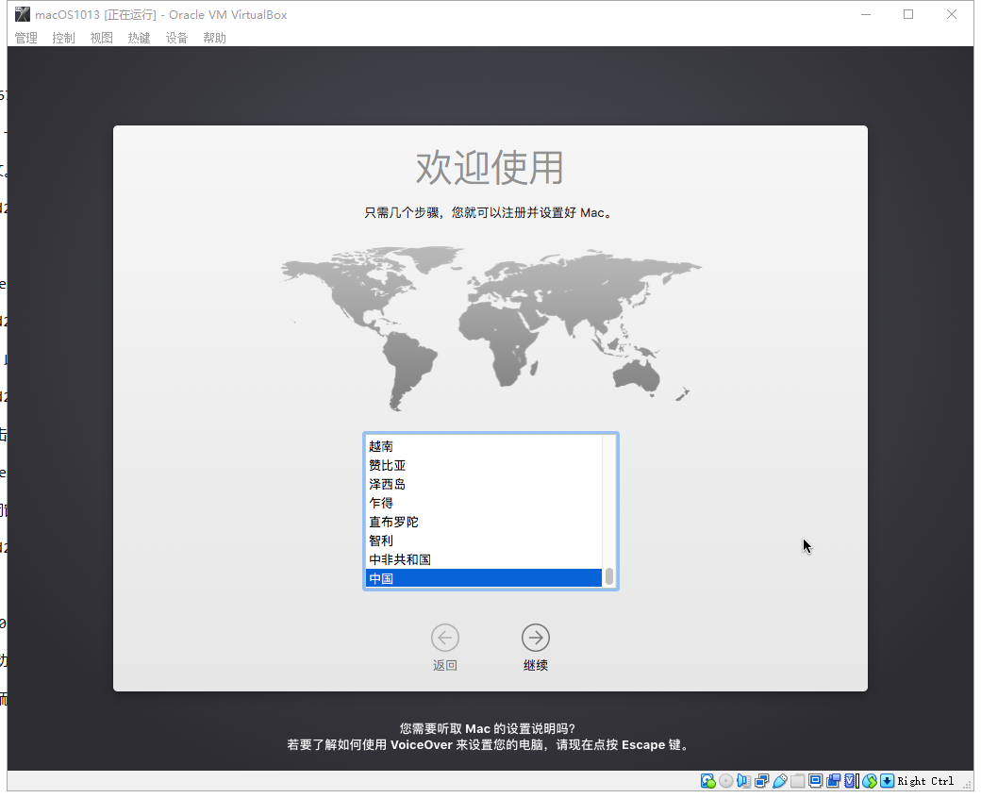Select 直布罗陀 in the country list
Image resolution: width=981 pixels, height=798 pixels.
pos(484,522)
